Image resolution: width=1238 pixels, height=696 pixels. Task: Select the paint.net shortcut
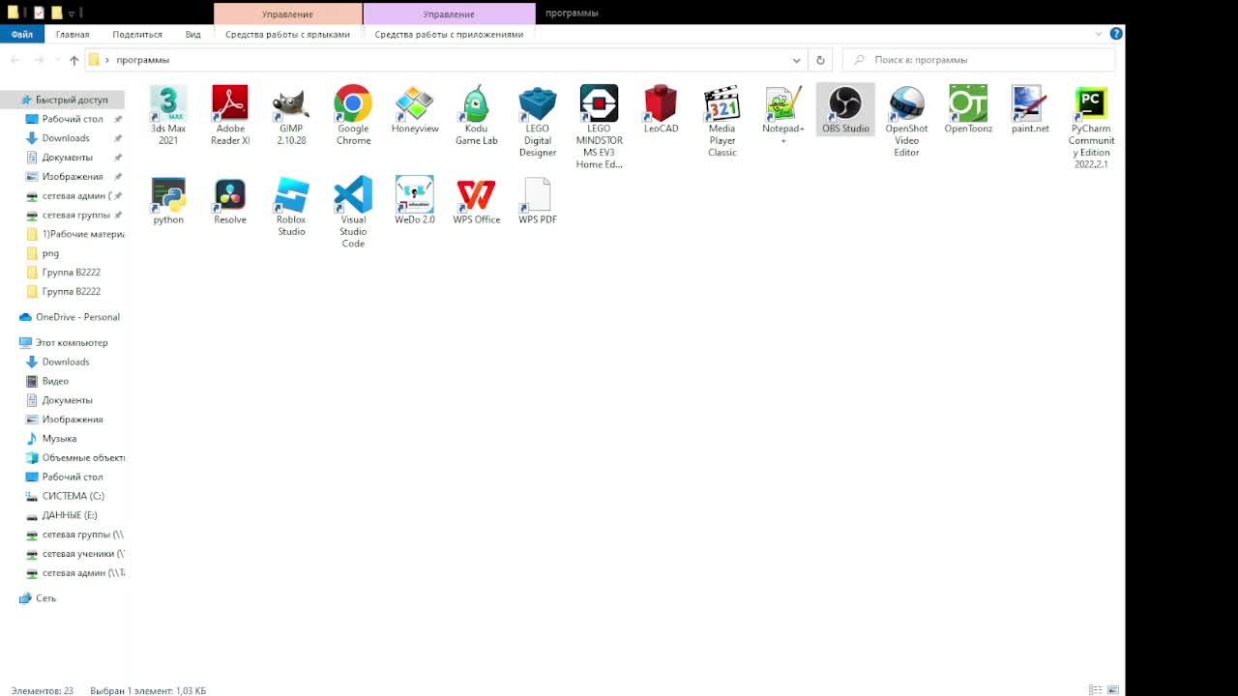[1030, 109]
